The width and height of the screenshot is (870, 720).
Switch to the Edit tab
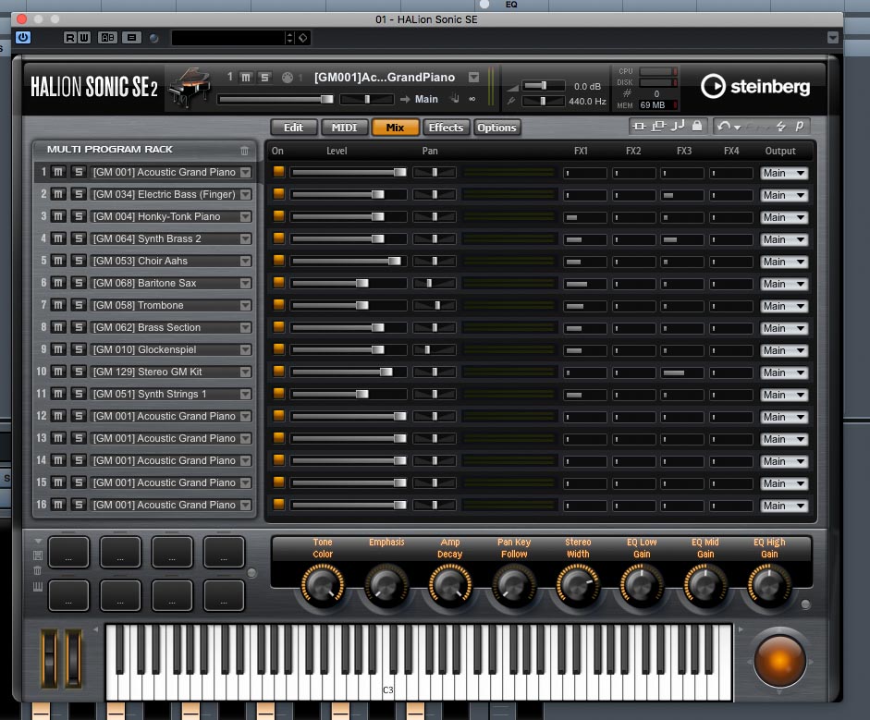coord(293,128)
